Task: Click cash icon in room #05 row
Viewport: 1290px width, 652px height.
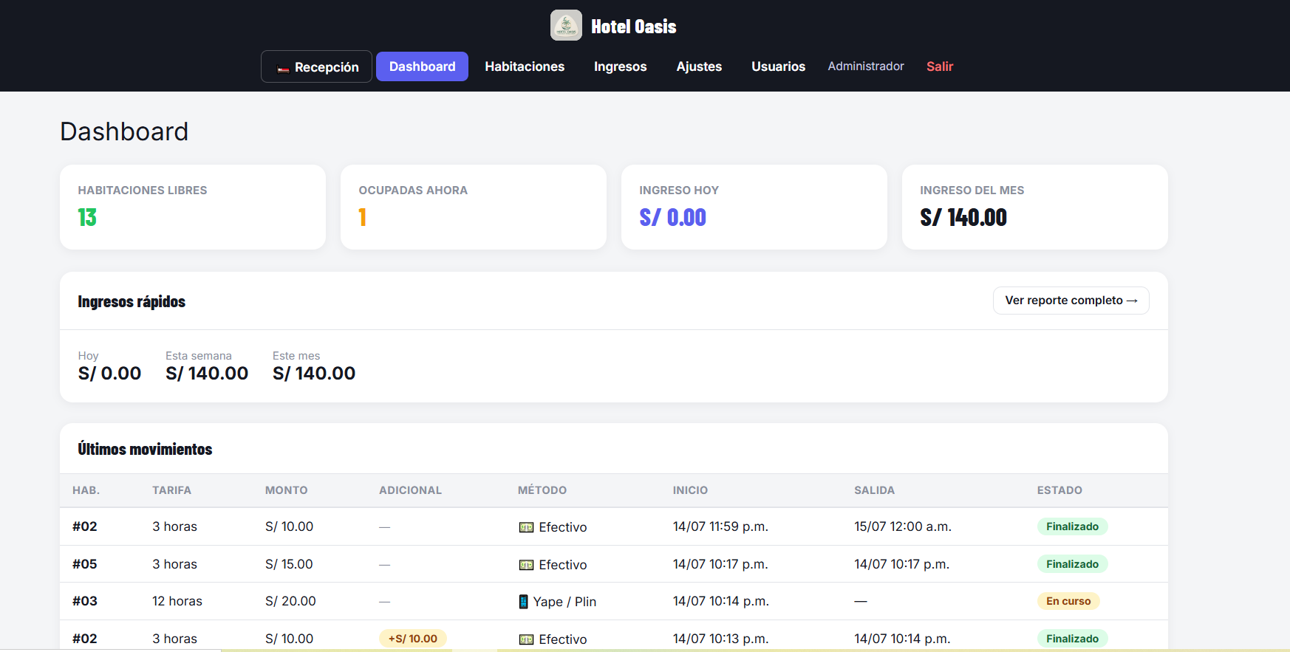Action: (x=526, y=565)
